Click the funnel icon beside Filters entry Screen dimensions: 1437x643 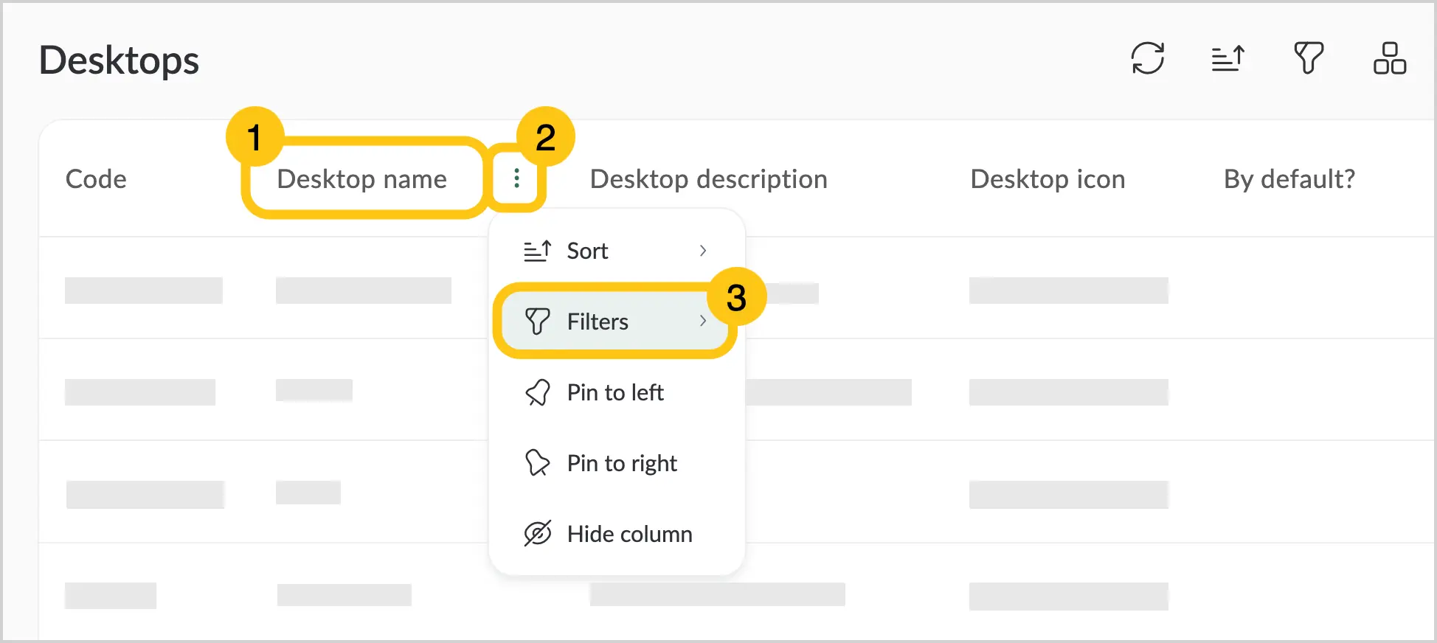pos(537,321)
